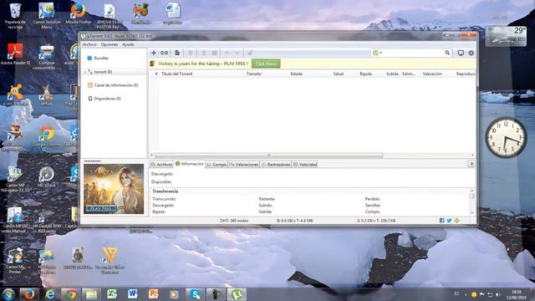The image size is (535, 301).
Task: Click Move Up Queue arrow icon
Action: pos(227,53)
